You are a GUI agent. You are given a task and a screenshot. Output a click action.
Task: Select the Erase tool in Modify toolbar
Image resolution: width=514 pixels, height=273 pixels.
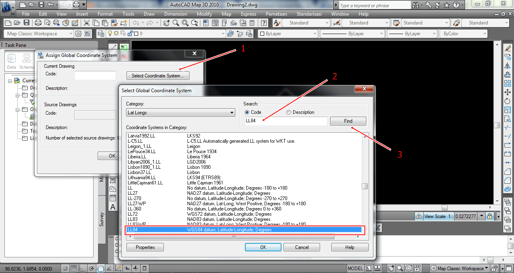508,48
